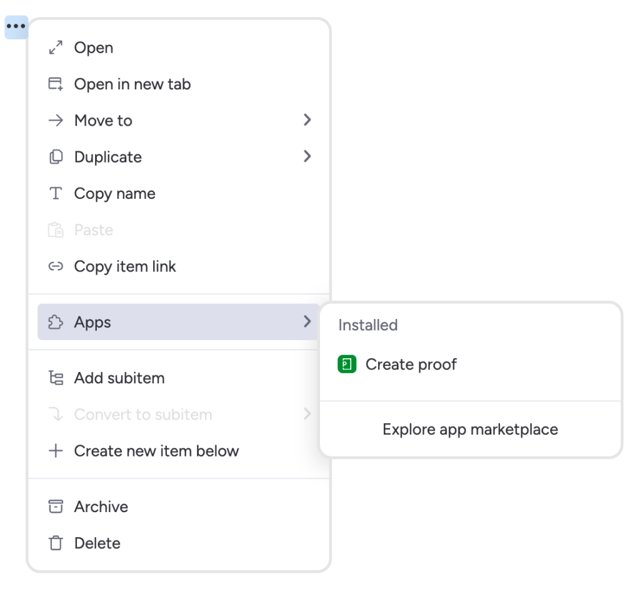Select the Open in new tab icon

coord(56,84)
